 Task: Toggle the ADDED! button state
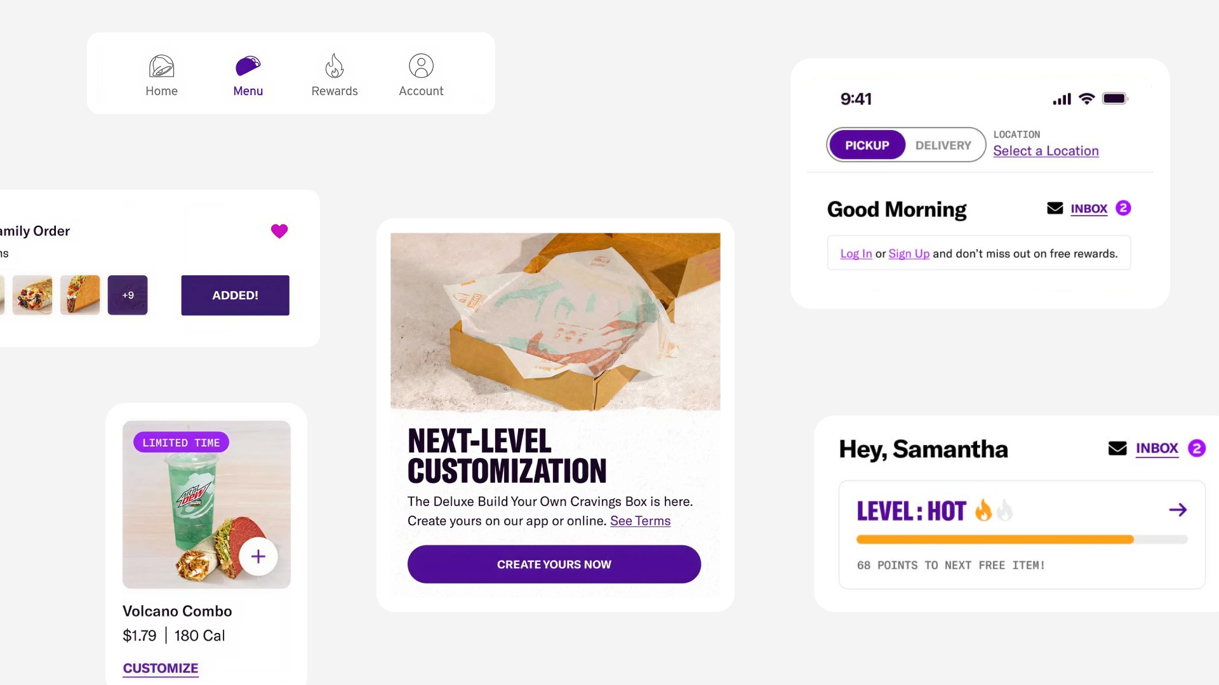(235, 296)
